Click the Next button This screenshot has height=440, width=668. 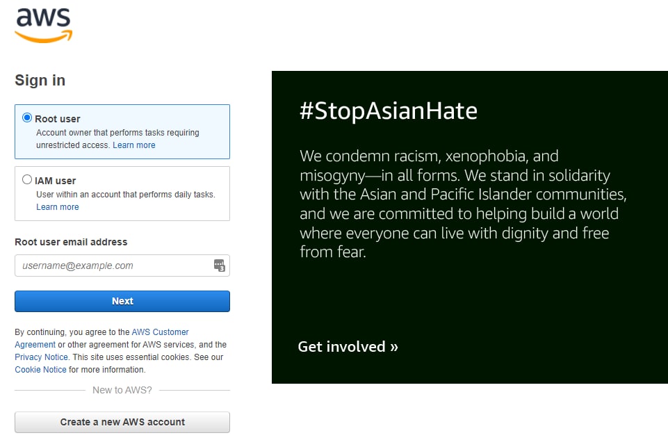click(122, 301)
